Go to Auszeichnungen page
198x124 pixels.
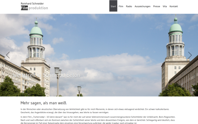coord(143,6)
